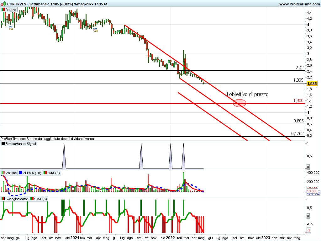
Task: Select the red ellipse price target marker
Action: [239, 103]
